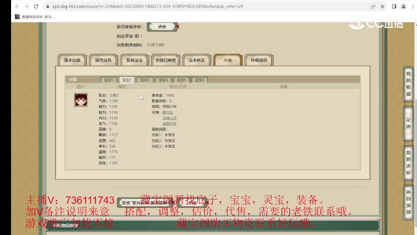
Task: Open the 龙神心法 talent link
Action: click(169, 118)
